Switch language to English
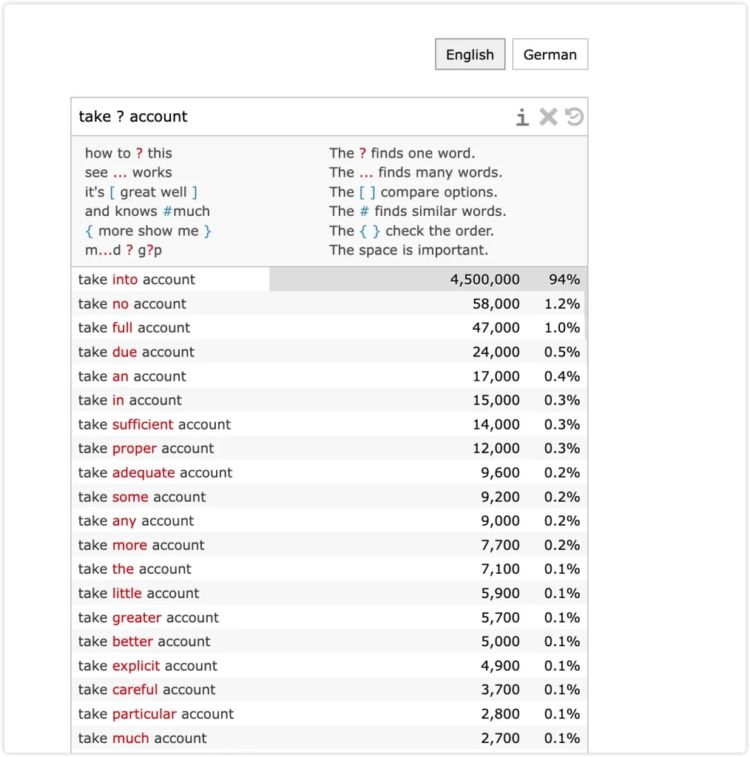Viewport: 750px width, 757px height. pyautogui.click(x=470, y=55)
